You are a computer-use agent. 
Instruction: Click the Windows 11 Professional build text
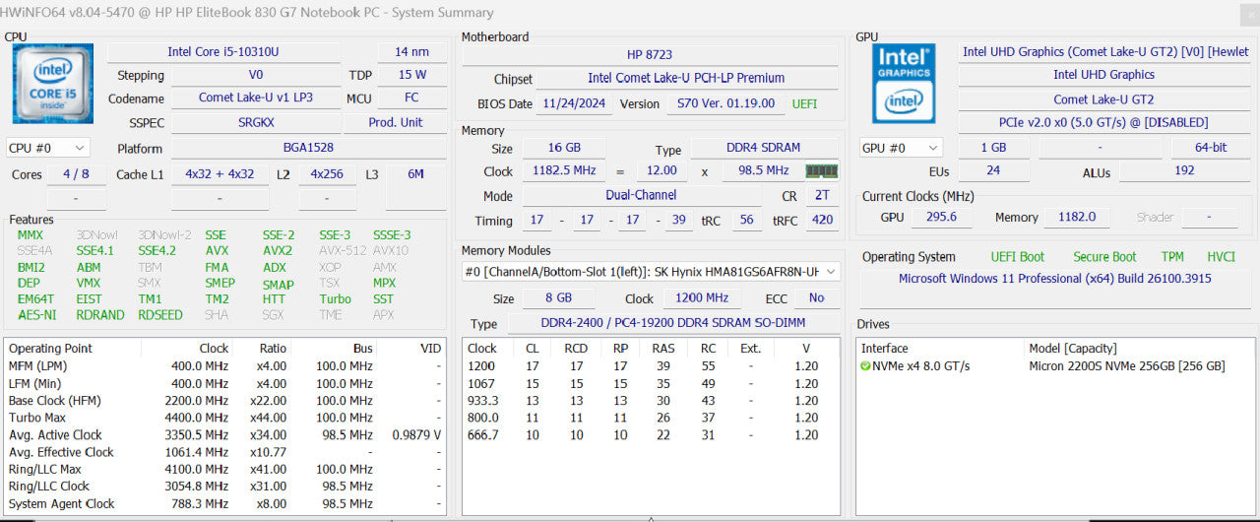[x=1054, y=279]
